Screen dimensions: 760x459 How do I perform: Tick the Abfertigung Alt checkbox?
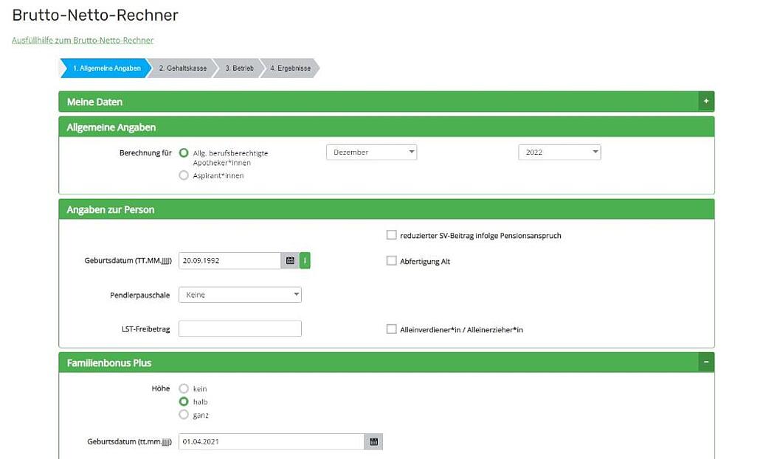(x=392, y=262)
